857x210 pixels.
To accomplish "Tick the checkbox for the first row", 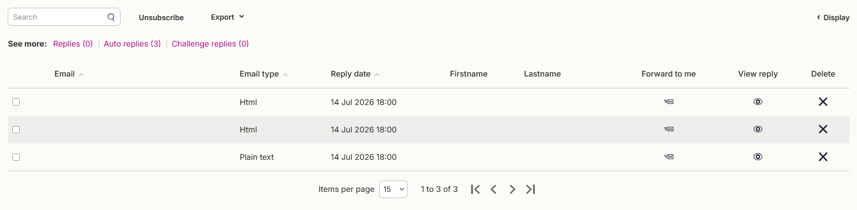I will point(16,102).
